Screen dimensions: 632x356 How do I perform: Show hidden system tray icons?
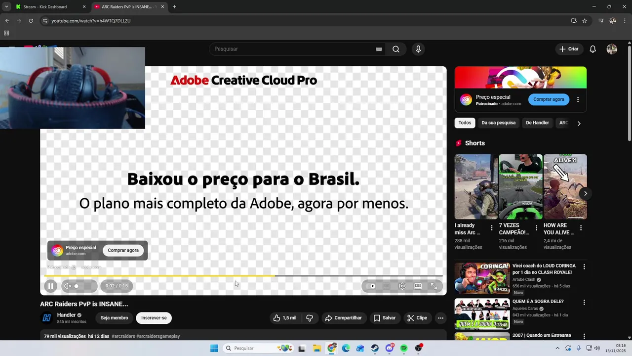coord(557,348)
